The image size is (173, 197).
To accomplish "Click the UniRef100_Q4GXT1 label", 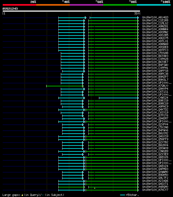I will [x=155, y=184].
